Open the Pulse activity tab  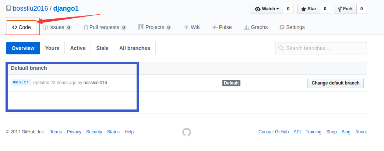pyautogui.click(x=222, y=27)
